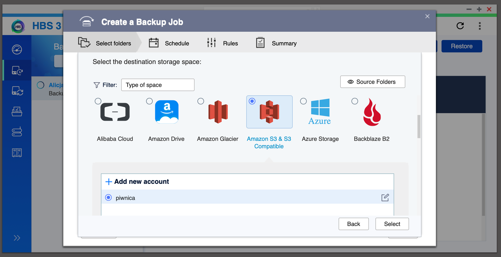Click the Back button
Viewport: 501px width, 257px height.
click(x=354, y=224)
